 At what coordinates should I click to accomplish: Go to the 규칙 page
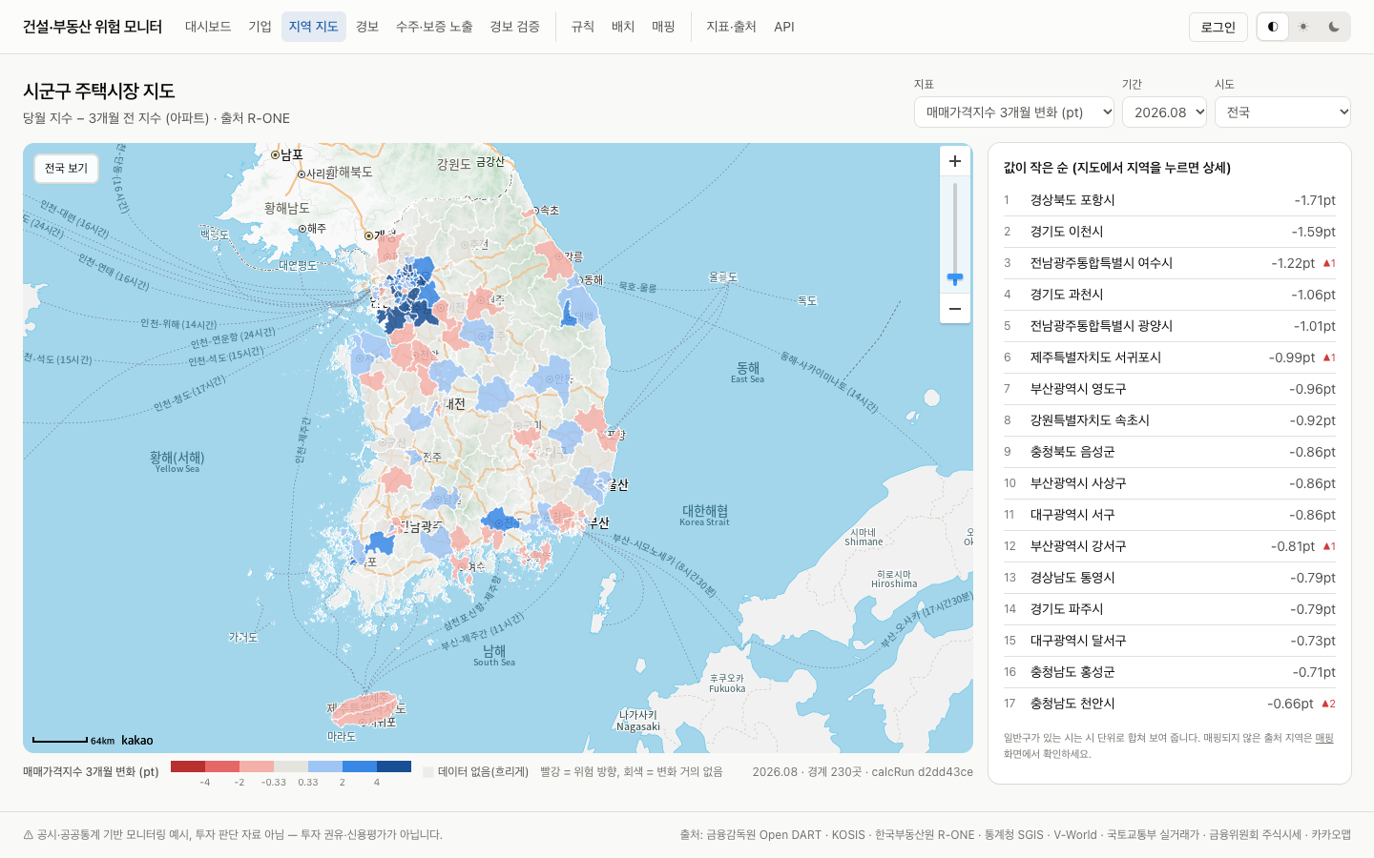tap(583, 27)
